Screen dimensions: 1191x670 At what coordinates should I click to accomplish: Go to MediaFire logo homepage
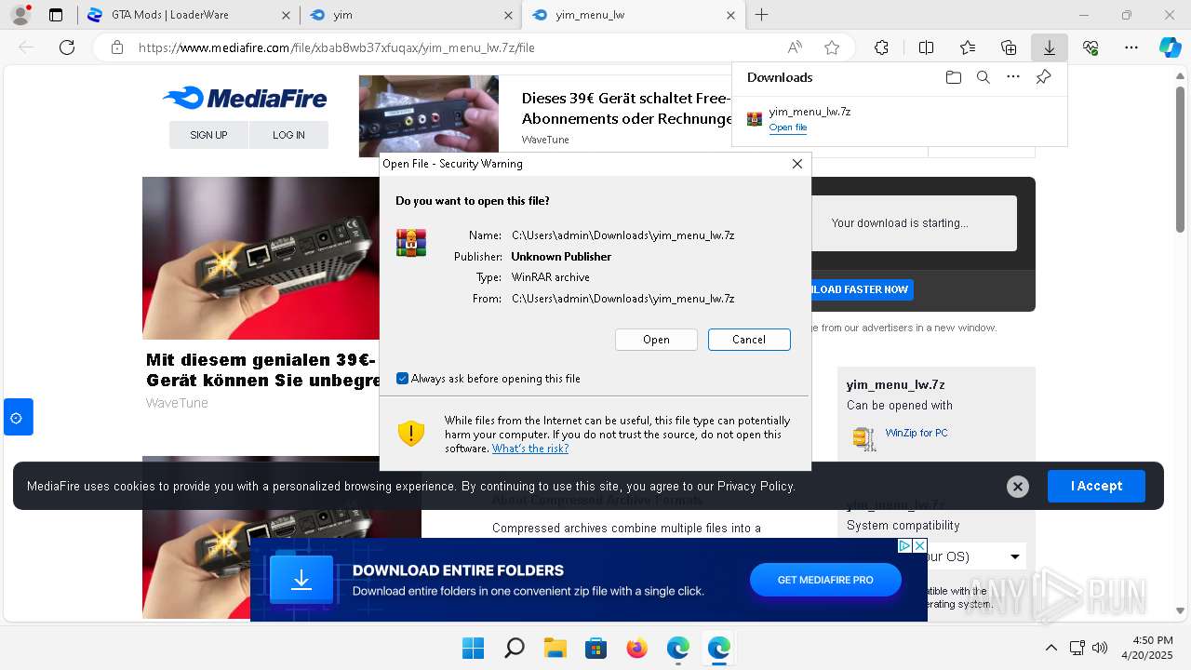[245, 98]
